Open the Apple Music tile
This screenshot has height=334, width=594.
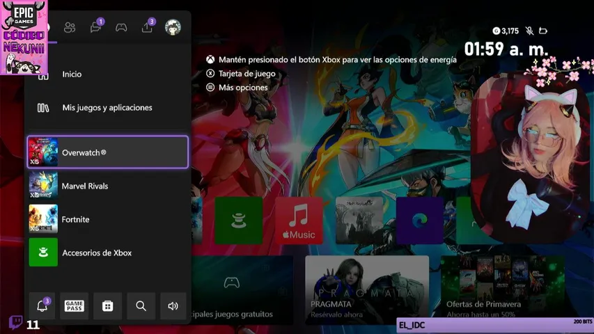(299, 221)
